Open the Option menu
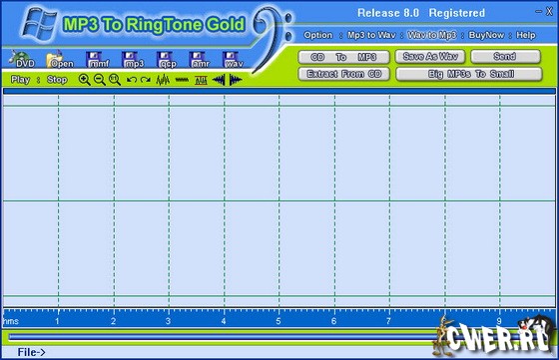This screenshot has height=360, width=559. click(x=318, y=35)
